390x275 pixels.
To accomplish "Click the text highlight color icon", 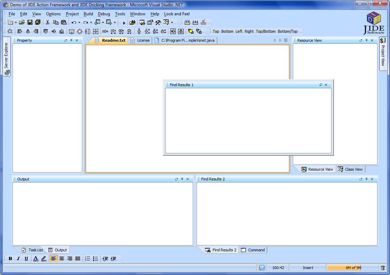I will tap(44, 259).
